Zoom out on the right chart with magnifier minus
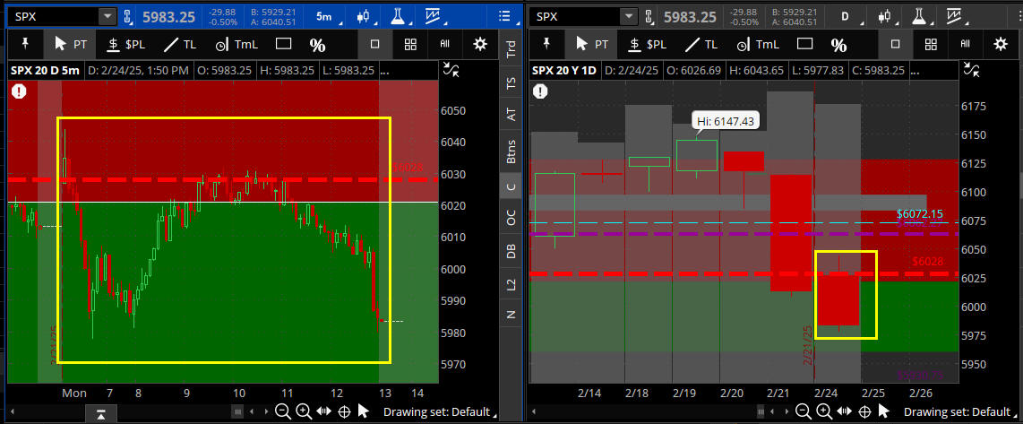 (x=804, y=411)
